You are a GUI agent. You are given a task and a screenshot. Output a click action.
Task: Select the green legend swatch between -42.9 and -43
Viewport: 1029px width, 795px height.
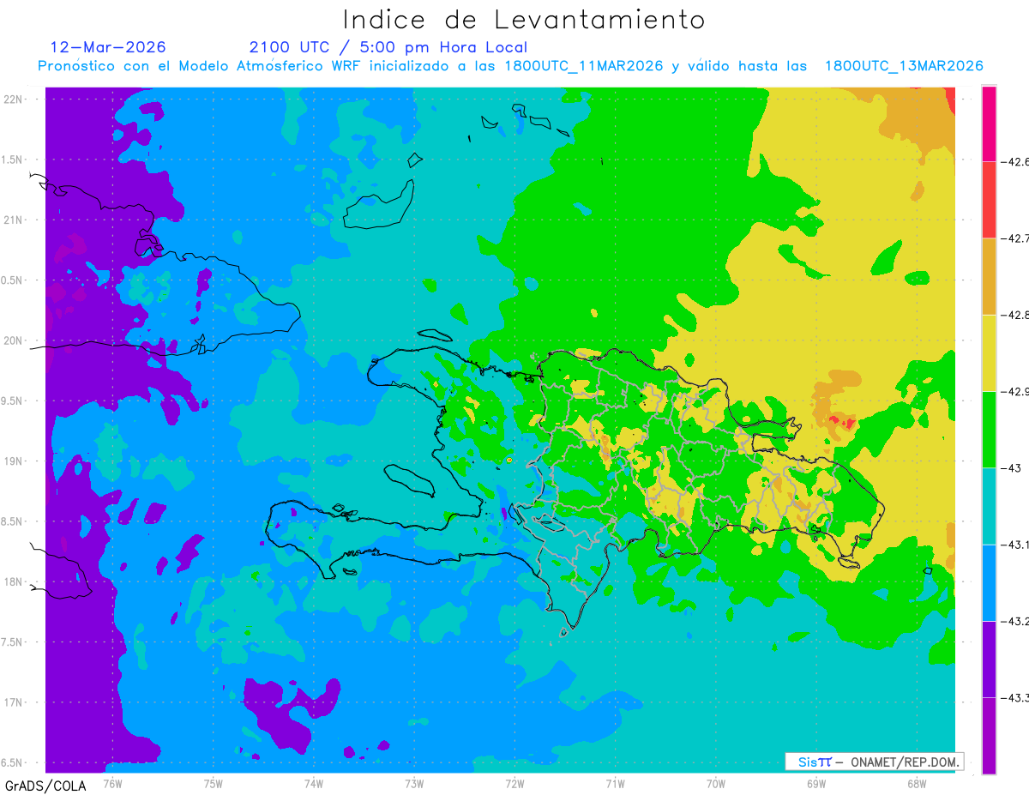point(989,429)
